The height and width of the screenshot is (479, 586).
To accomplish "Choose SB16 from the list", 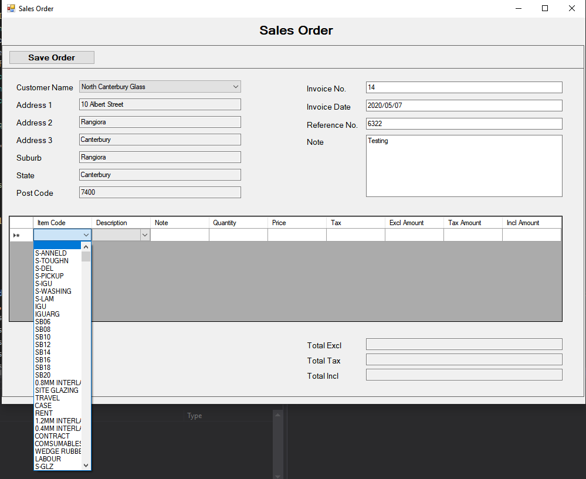I will pyautogui.click(x=58, y=360).
